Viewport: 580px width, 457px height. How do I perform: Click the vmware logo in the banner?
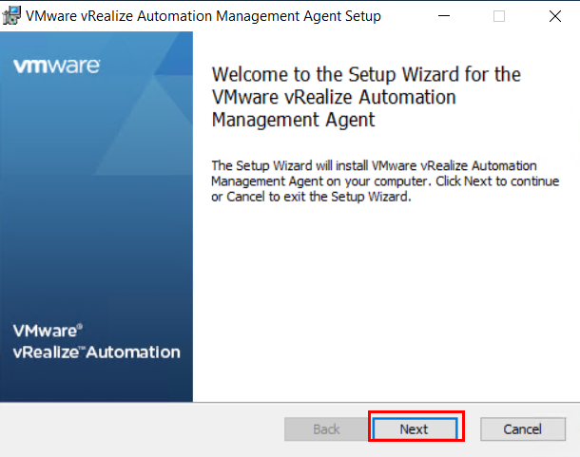(x=57, y=67)
